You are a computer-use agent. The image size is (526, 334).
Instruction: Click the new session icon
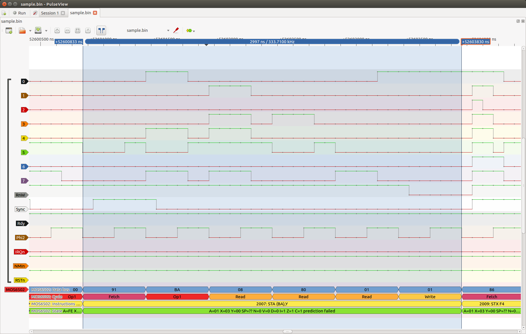coord(9,31)
